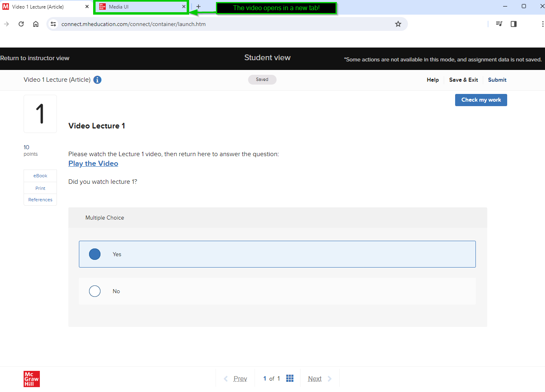The width and height of the screenshot is (545, 392).
Task: Click the info icon beside assignment title
Action: (97, 80)
